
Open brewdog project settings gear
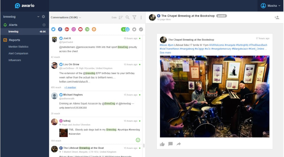pos(44,17)
